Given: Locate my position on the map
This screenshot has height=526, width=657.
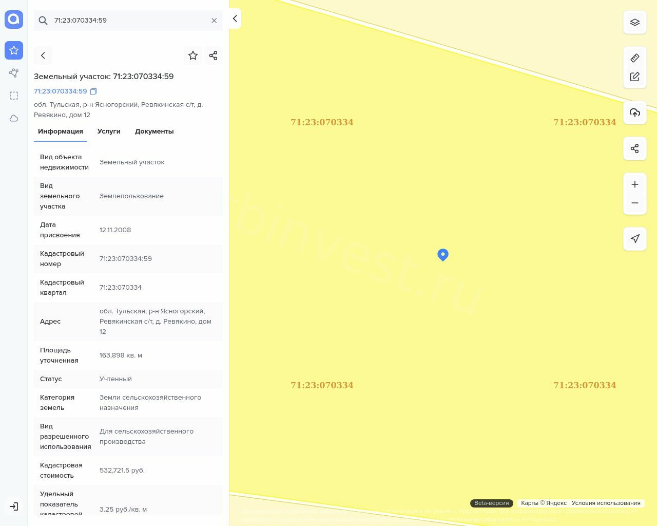Looking at the screenshot, I should [x=635, y=239].
